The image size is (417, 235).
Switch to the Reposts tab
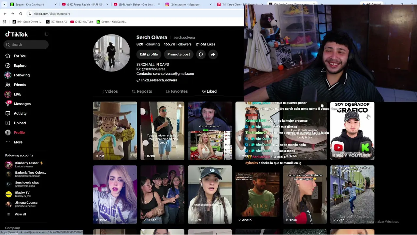click(142, 91)
